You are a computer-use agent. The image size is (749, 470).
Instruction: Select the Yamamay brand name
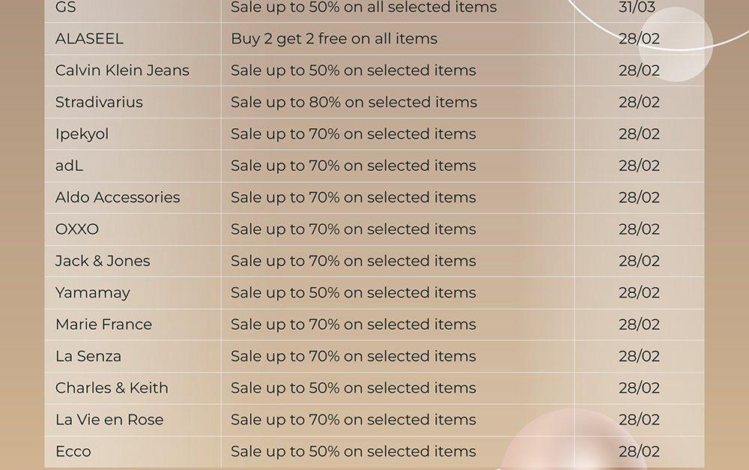(93, 292)
